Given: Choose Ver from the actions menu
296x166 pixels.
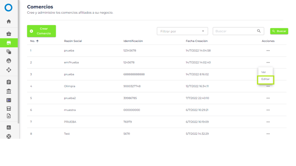Looking at the screenshot, I should [x=264, y=72].
